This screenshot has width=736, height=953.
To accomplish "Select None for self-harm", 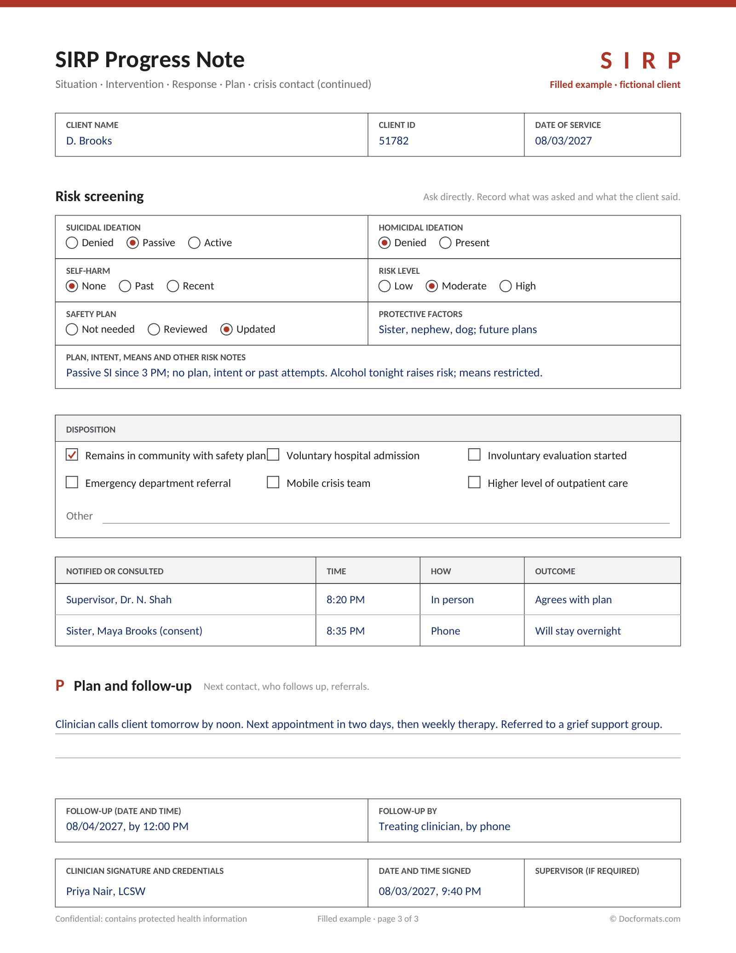I will coord(72,286).
